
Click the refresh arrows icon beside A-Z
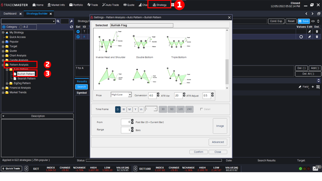pos(71,27)
